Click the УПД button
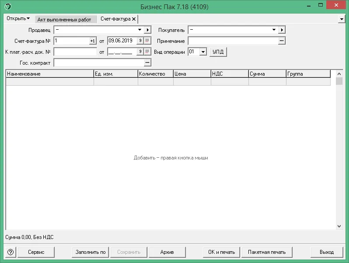Image resolution: width=349 pixels, height=263 pixels. click(x=218, y=52)
